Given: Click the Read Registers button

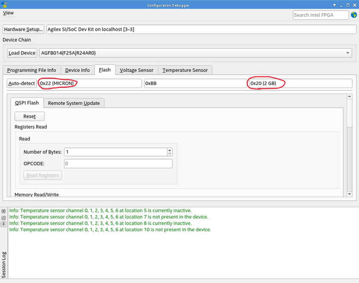Looking at the screenshot, I should (42, 175).
